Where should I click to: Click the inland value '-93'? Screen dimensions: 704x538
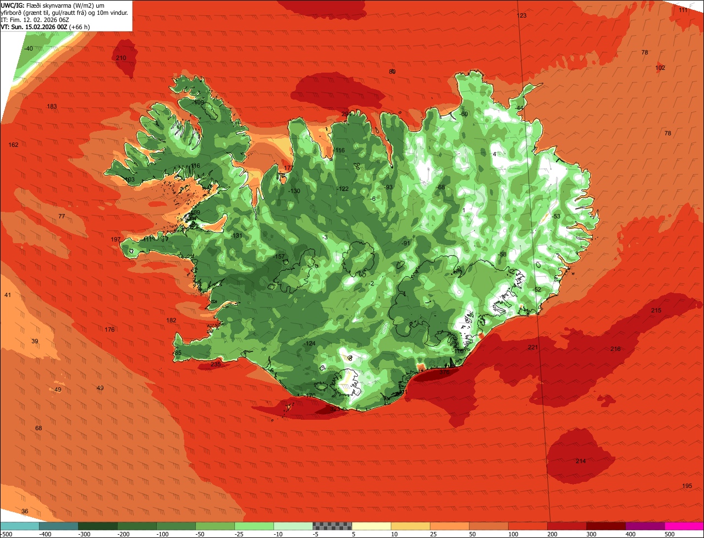tap(388, 188)
